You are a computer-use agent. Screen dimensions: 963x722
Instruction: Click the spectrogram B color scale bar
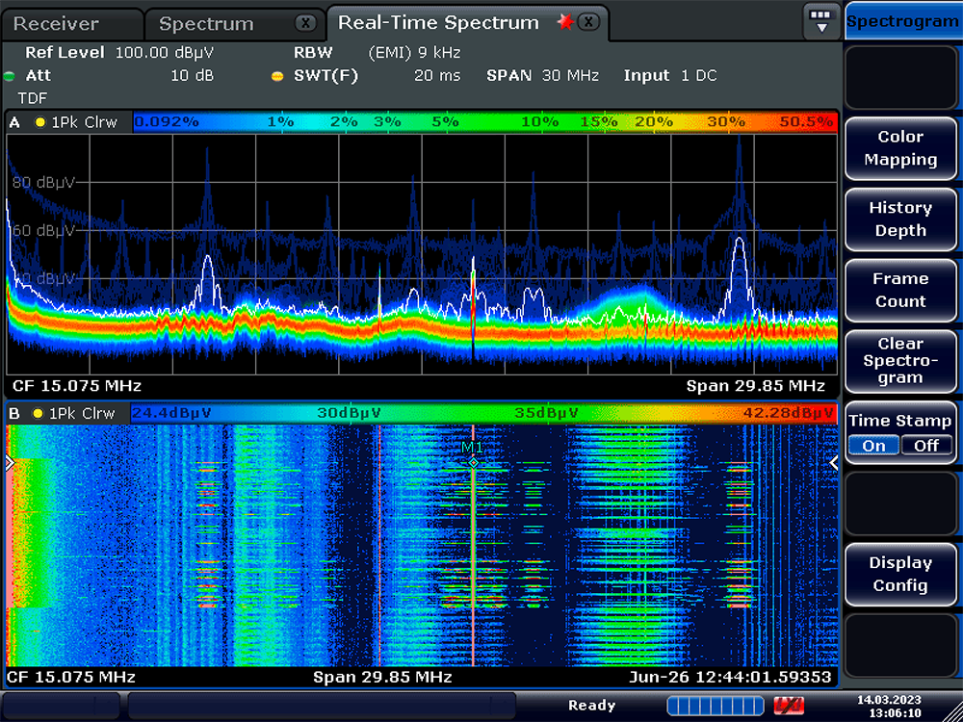tap(481, 413)
